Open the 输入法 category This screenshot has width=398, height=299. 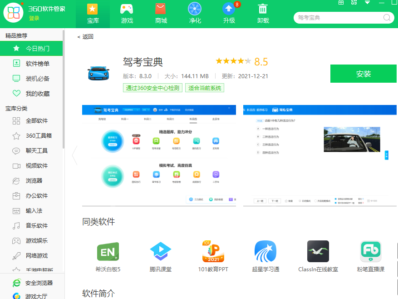(31, 211)
